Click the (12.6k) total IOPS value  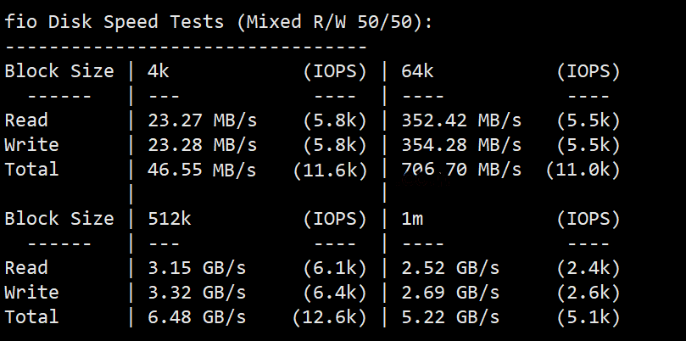coord(330,317)
